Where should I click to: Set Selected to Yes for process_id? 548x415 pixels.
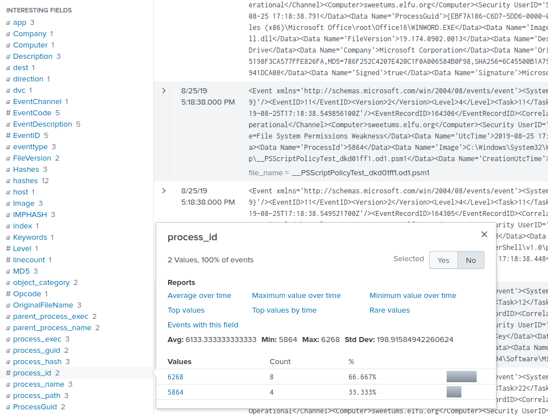[x=443, y=260]
